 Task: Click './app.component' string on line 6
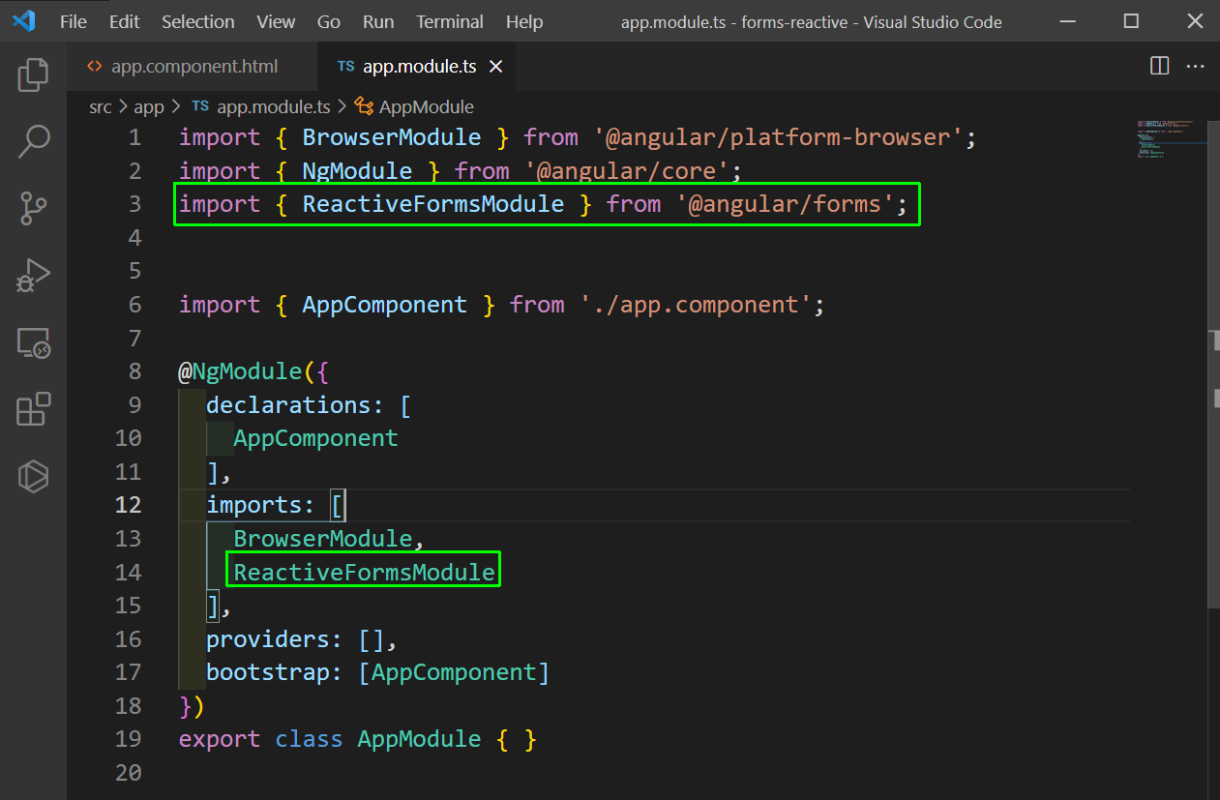(696, 305)
